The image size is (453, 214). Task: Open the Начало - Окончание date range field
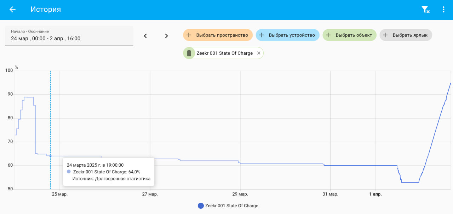pyautogui.click(x=69, y=36)
